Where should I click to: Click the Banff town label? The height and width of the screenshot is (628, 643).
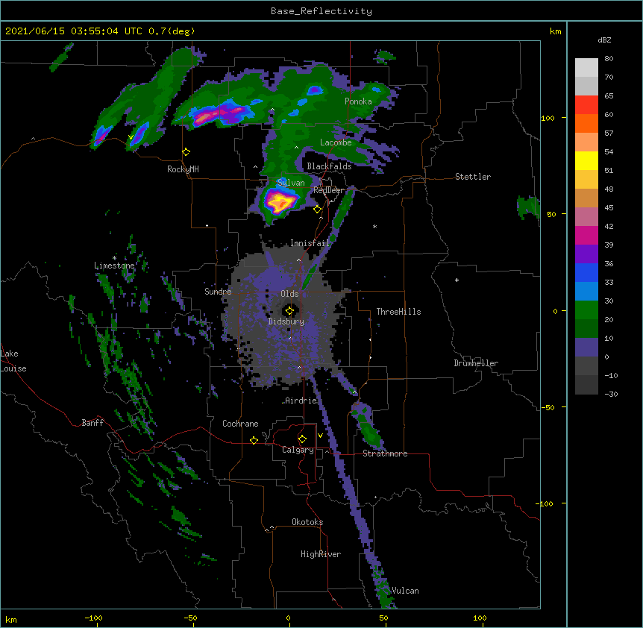click(x=92, y=423)
